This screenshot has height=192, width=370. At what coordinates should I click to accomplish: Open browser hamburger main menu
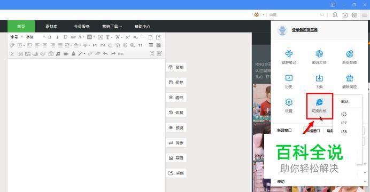click(x=365, y=15)
